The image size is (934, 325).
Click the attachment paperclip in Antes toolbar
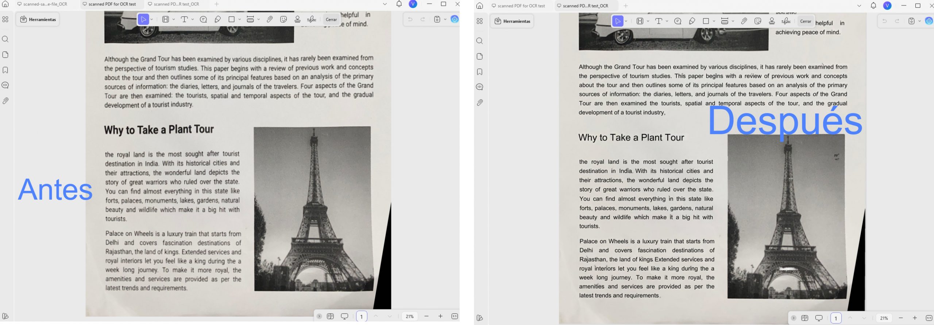[270, 19]
